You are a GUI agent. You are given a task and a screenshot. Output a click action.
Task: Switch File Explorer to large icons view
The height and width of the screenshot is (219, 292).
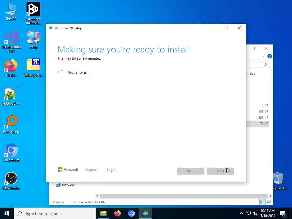point(269,202)
